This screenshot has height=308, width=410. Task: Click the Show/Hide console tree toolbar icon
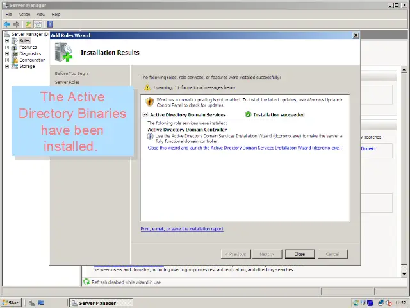(38, 24)
